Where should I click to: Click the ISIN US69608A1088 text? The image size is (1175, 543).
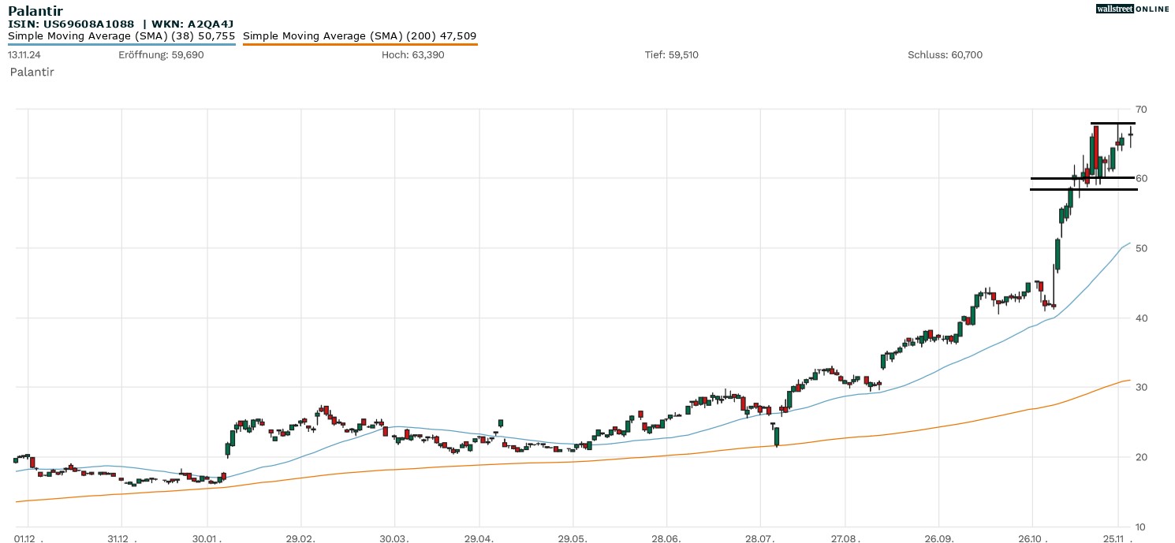click(x=71, y=24)
